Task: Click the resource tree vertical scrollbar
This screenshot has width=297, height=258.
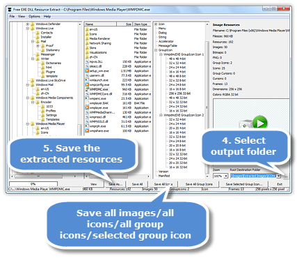Action: pos(207,99)
